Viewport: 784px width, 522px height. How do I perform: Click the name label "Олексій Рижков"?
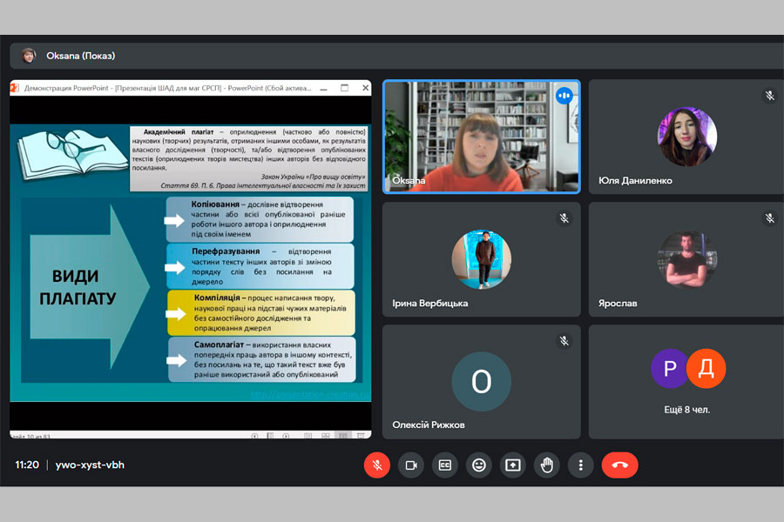429,425
